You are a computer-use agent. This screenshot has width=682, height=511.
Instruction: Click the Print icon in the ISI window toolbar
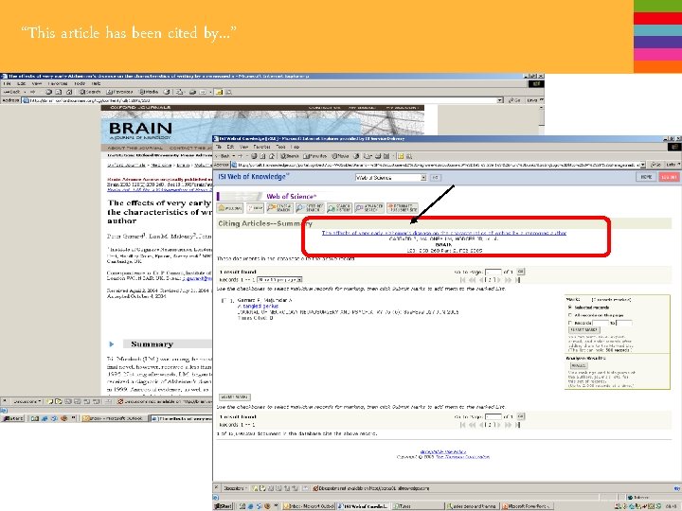pos(378,156)
